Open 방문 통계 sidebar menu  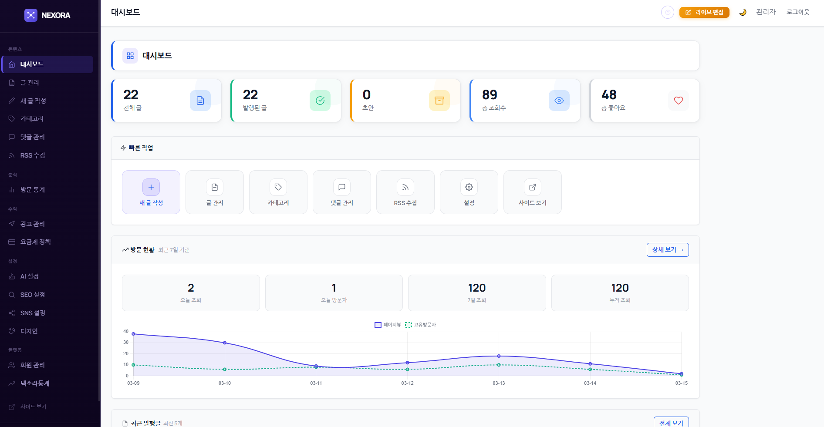[33, 190]
